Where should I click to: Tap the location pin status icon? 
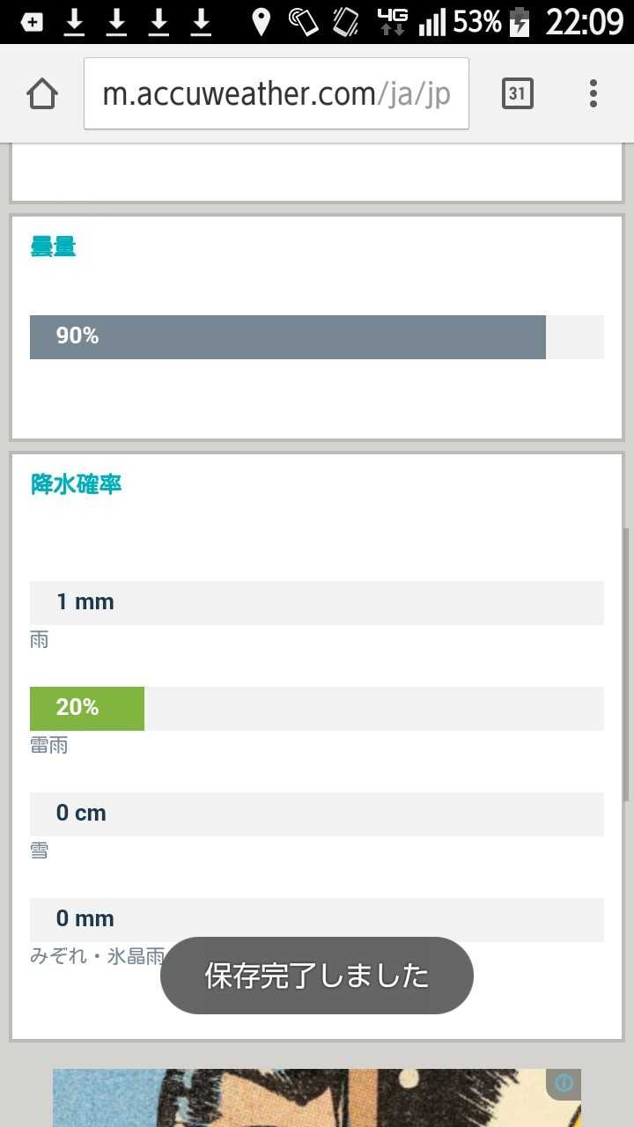(261, 22)
